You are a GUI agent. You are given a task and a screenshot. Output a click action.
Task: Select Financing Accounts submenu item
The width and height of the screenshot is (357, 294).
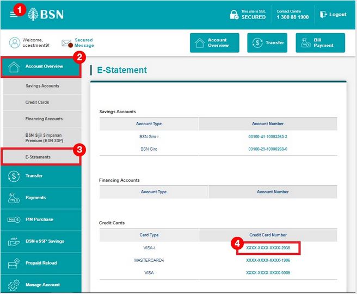(42, 119)
